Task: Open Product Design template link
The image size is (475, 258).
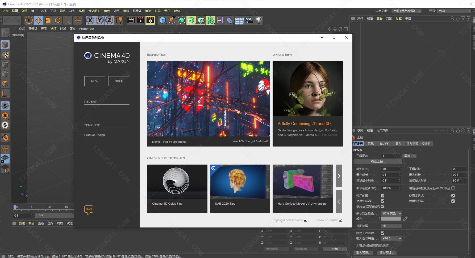Action: (94, 135)
